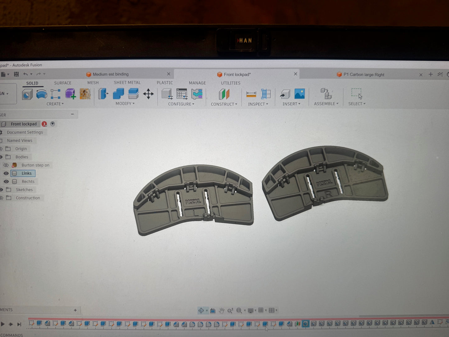Switch to the SHEET METAL ribbon tab
Screen dimensions: 449x337
[x=127, y=83]
